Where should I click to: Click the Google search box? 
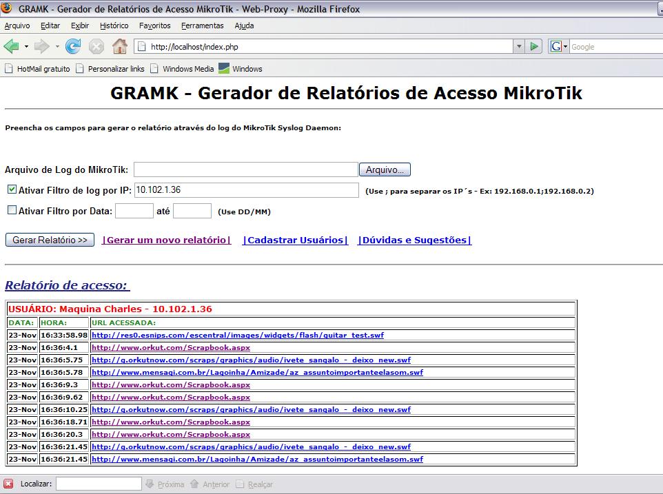[616, 46]
